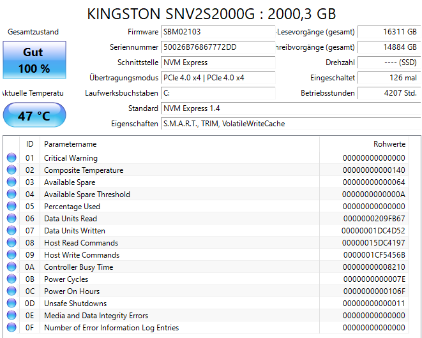Image resolution: width=422 pixels, height=338 pixels.
Task: Click the Gut 100 % health status button
Action: point(34,60)
